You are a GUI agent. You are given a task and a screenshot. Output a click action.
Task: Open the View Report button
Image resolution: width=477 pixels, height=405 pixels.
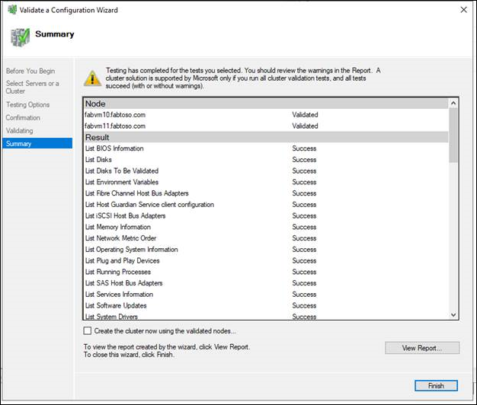(x=422, y=348)
